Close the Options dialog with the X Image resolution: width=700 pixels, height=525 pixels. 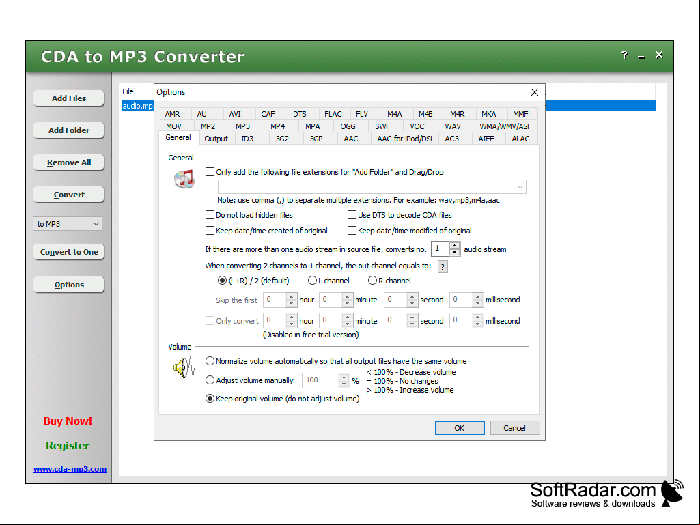[x=534, y=92]
